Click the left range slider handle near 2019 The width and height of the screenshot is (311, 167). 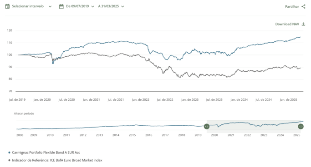pyautogui.click(x=207, y=127)
